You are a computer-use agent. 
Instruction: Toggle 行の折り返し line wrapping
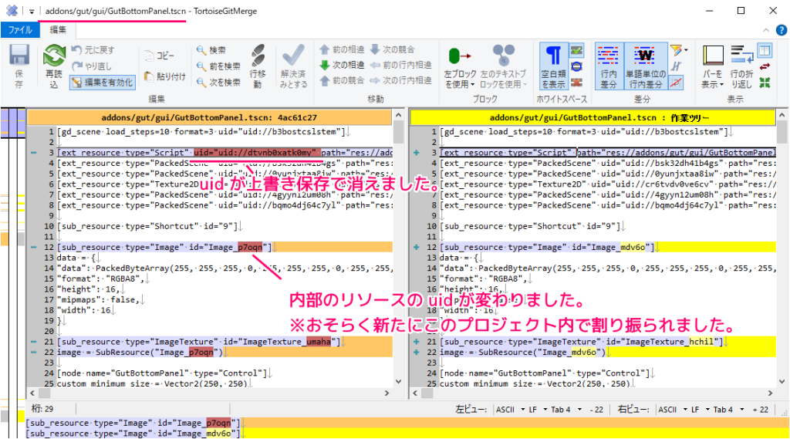point(741,66)
